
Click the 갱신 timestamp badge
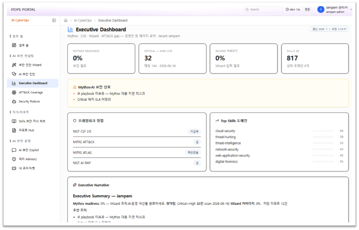(x=329, y=29)
